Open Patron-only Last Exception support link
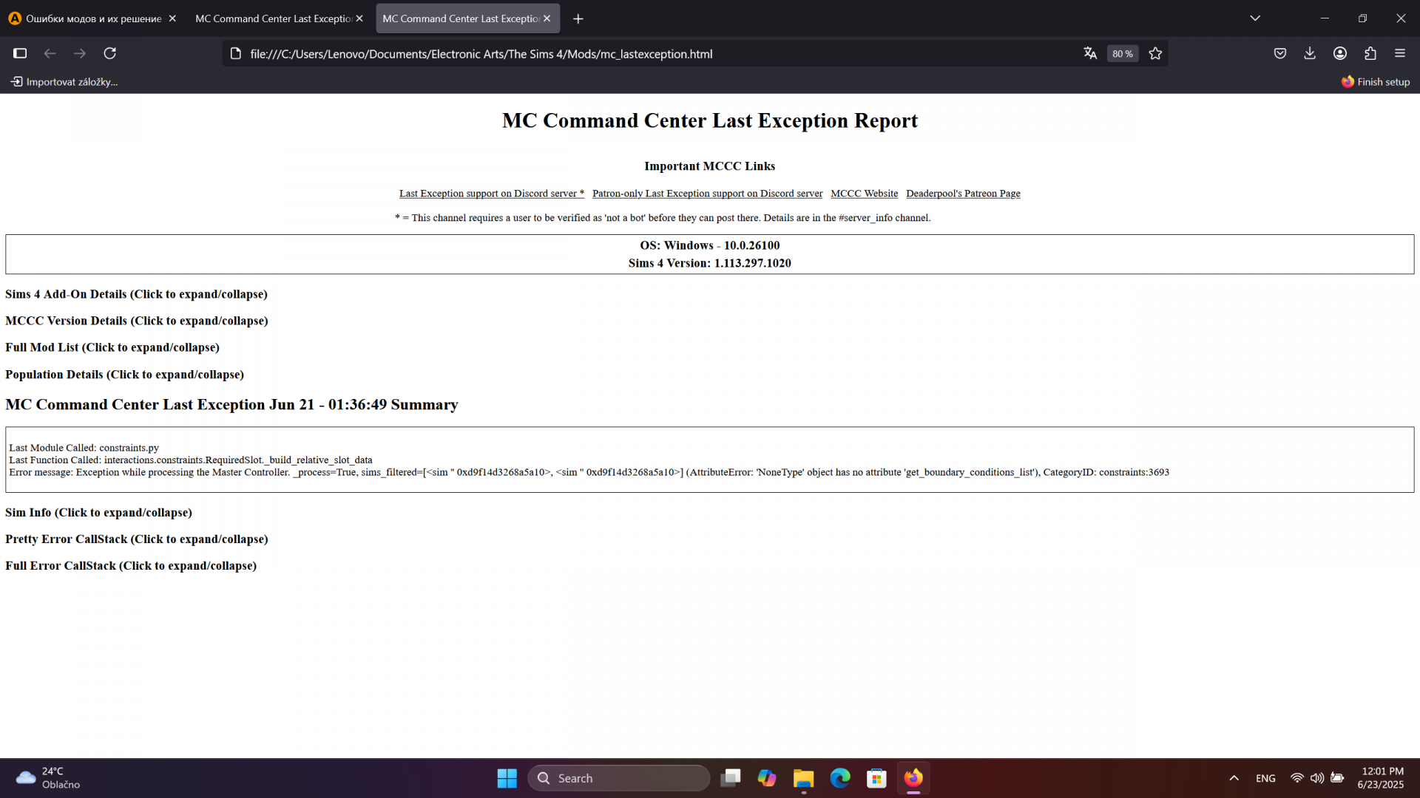The height and width of the screenshot is (798, 1420). (707, 194)
